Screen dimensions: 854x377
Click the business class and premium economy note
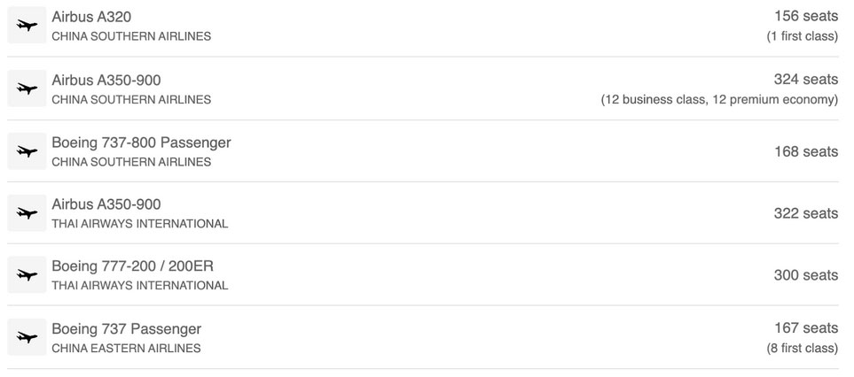click(719, 99)
